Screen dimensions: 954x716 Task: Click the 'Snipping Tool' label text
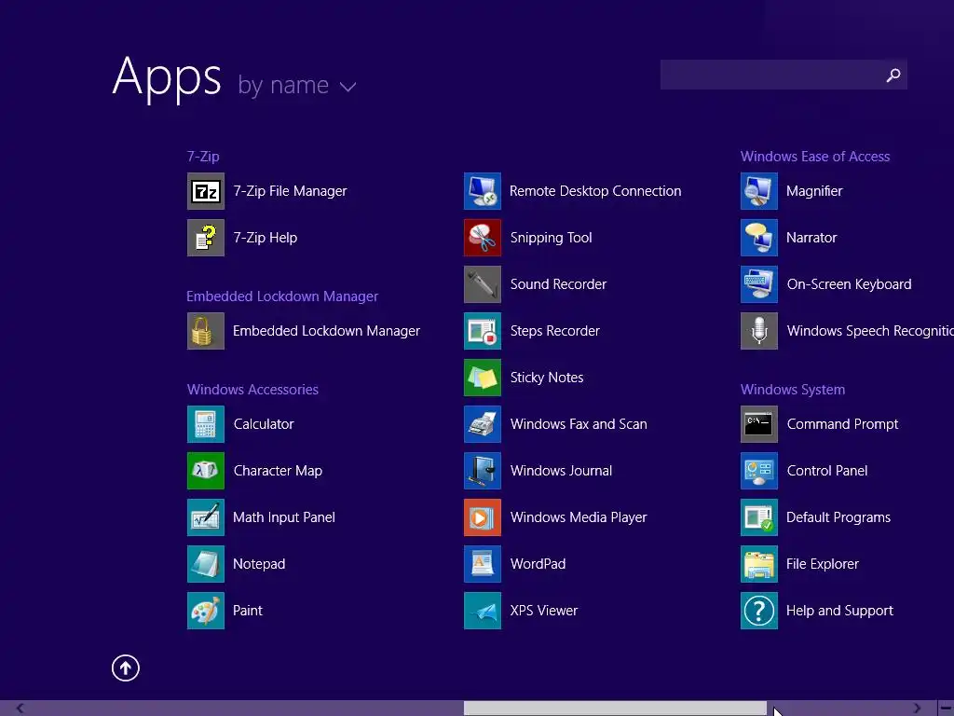click(552, 238)
